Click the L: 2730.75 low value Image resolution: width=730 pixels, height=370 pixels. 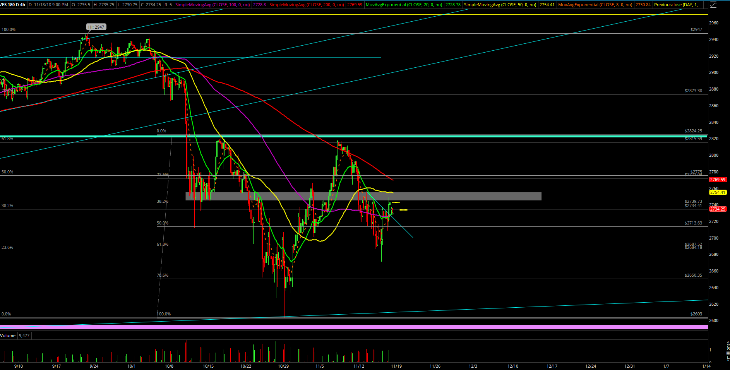click(127, 5)
